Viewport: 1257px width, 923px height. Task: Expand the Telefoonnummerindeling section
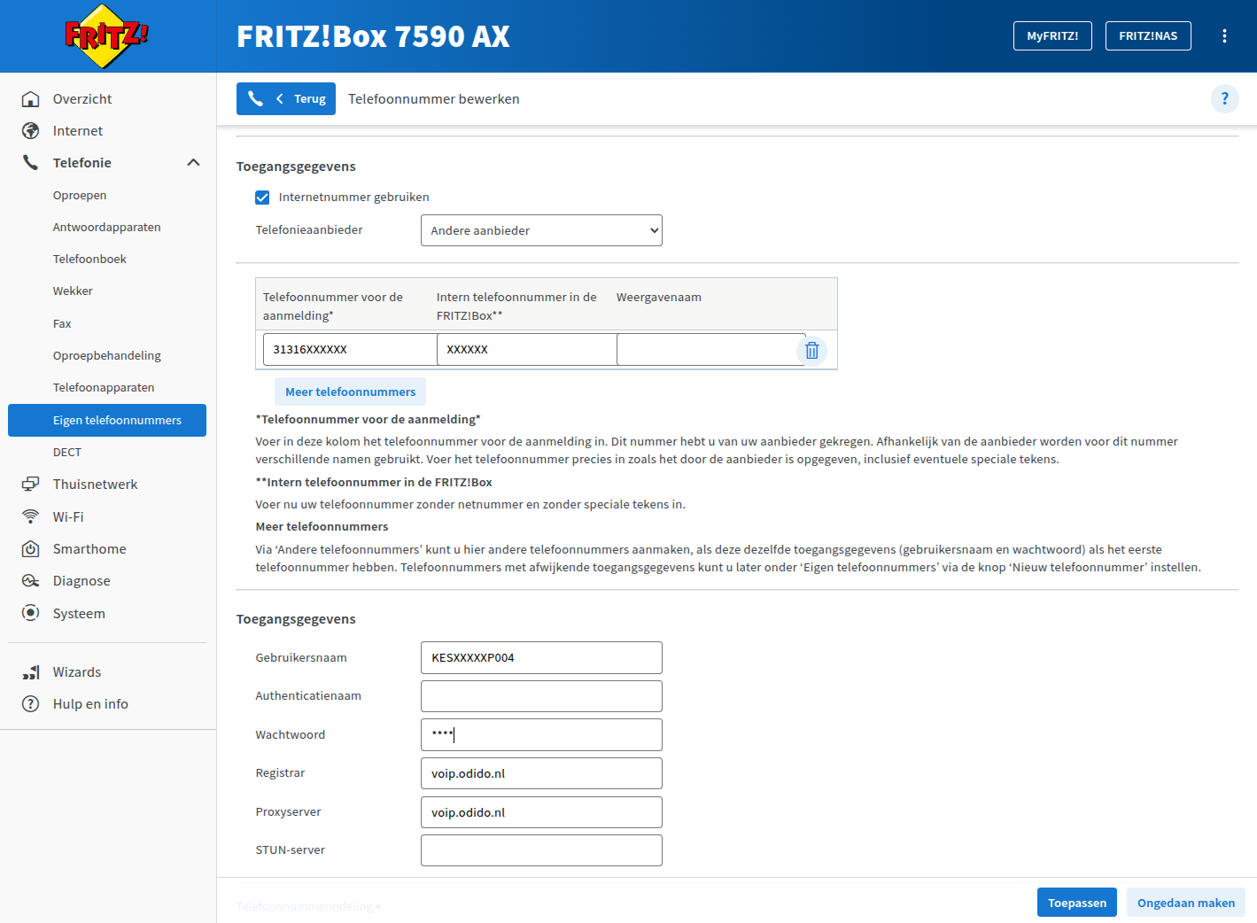coord(308,906)
